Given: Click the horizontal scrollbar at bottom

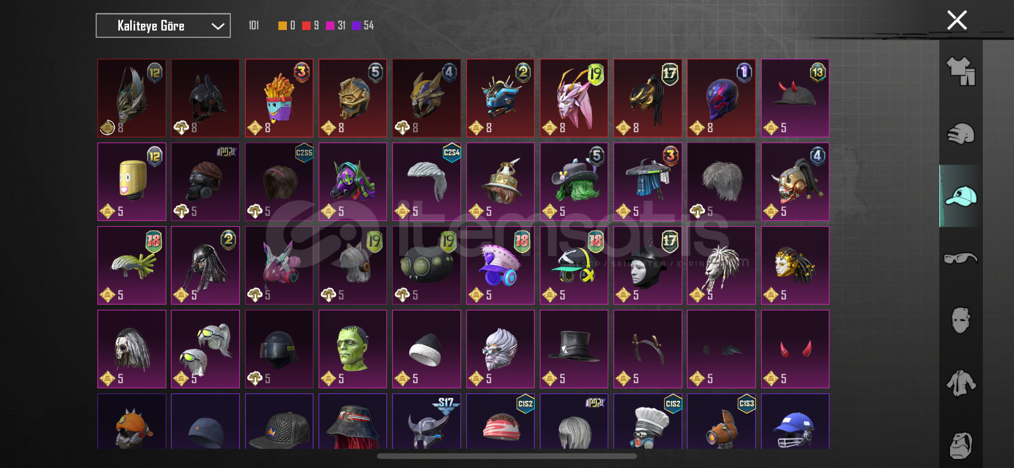Looking at the screenshot, I should (506, 456).
